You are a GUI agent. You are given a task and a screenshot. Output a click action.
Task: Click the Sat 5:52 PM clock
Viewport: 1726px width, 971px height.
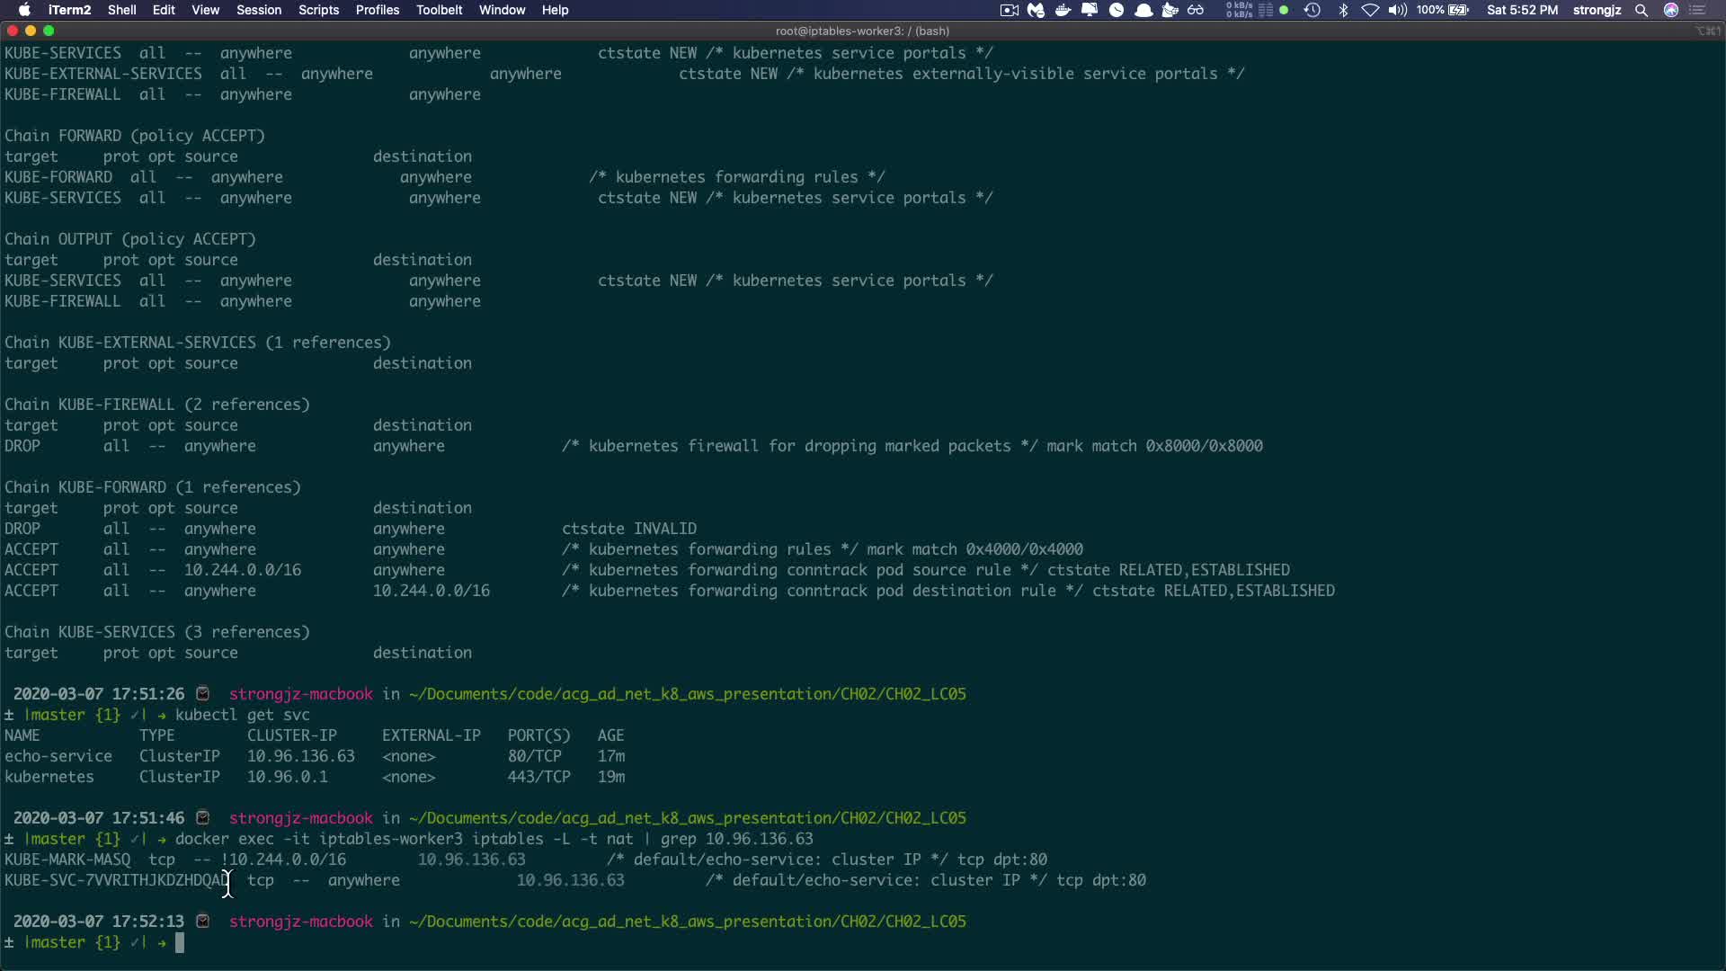click(x=1522, y=10)
